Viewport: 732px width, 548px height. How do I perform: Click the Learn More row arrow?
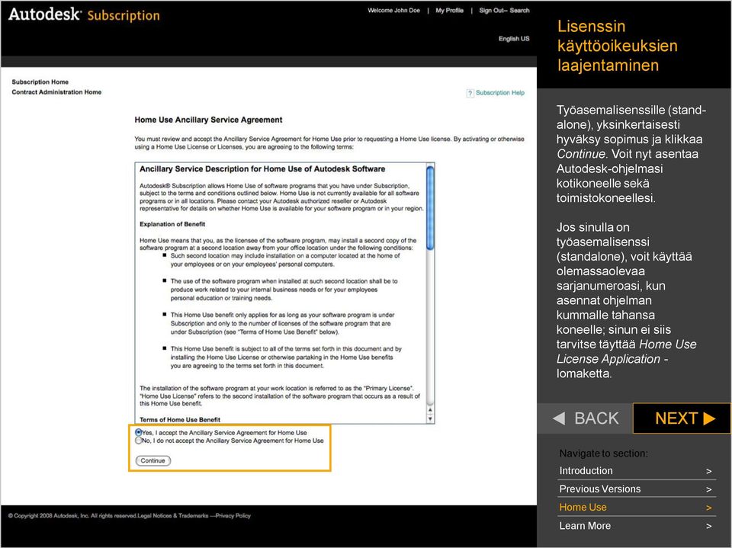(x=708, y=526)
